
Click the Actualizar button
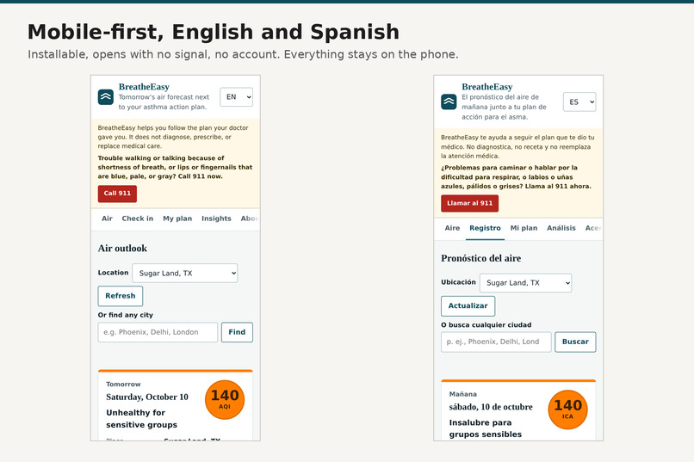click(x=468, y=306)
